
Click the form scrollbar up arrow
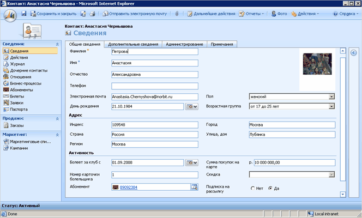click(x=343, y=51)
